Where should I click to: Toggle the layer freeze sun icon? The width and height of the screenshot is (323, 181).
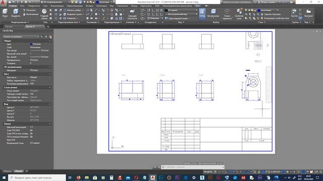(x=249, y=10)
